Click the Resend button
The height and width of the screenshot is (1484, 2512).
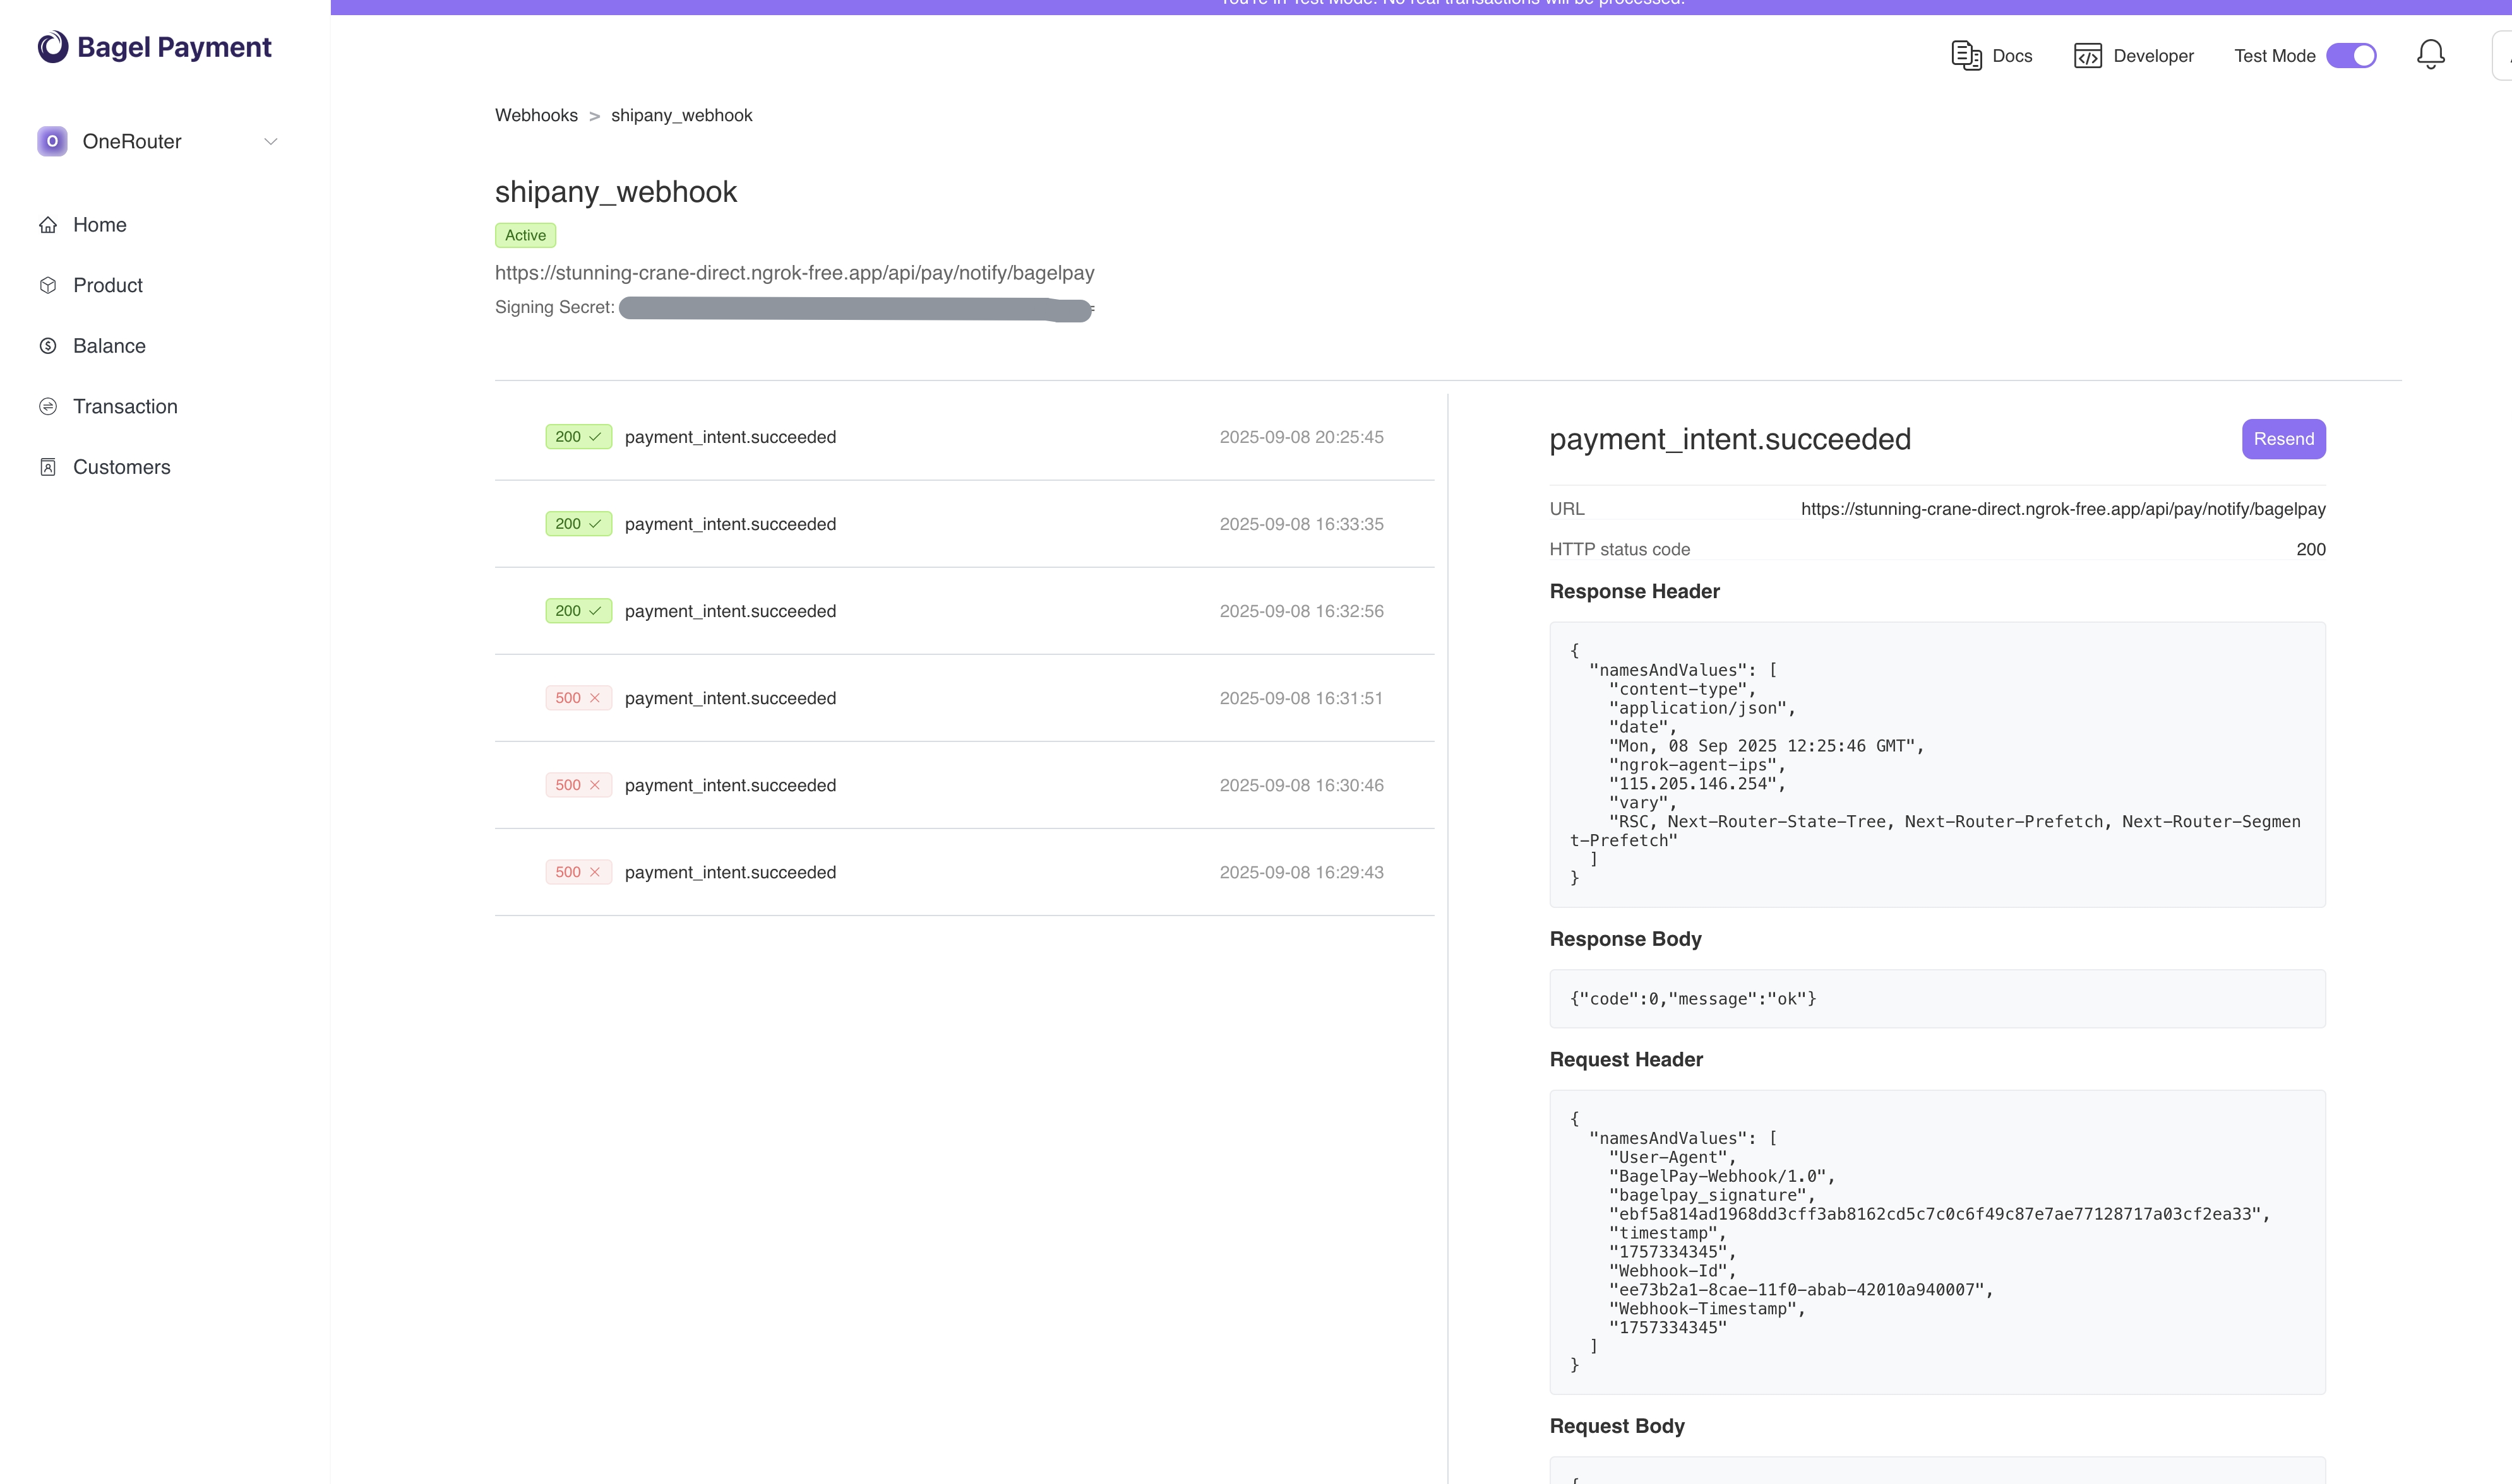click(2283, 439)
